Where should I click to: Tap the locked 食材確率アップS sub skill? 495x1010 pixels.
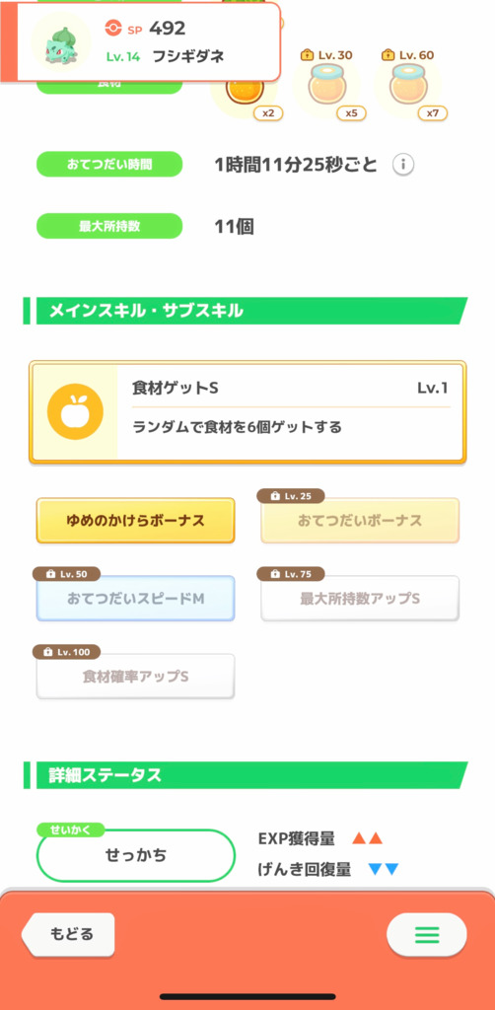click(135, 677)
